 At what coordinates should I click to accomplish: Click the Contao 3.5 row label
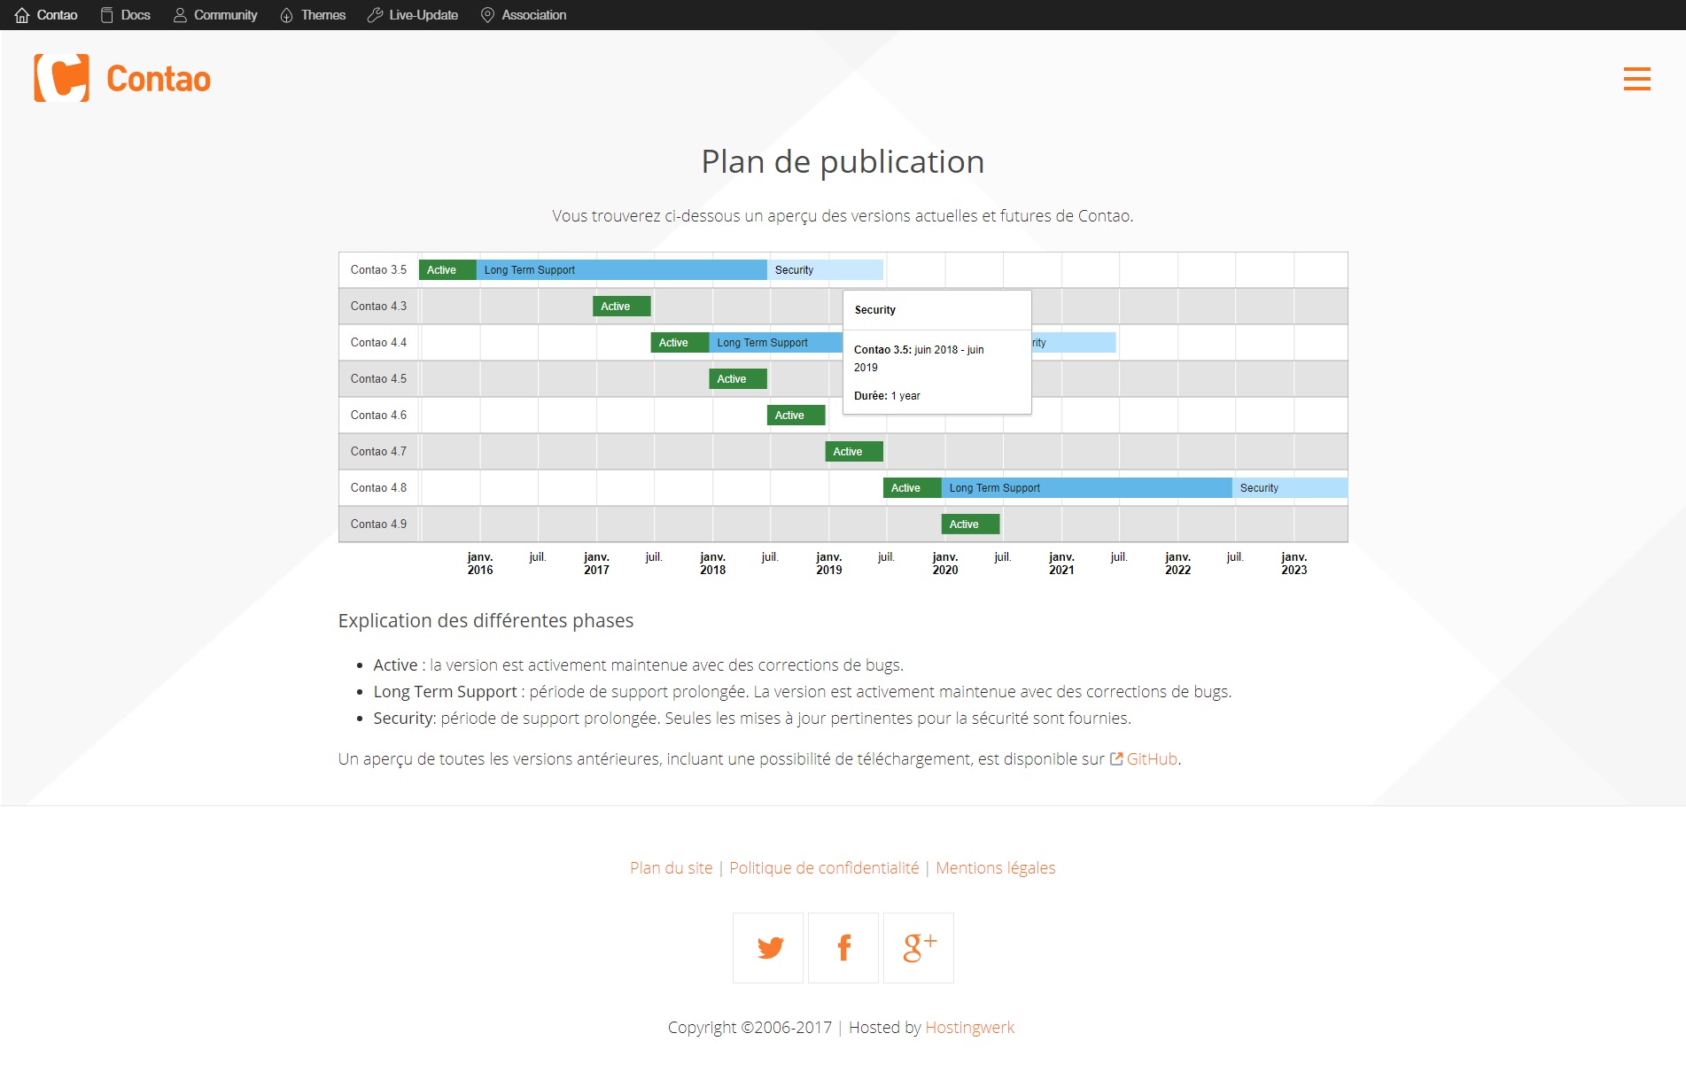378,270
